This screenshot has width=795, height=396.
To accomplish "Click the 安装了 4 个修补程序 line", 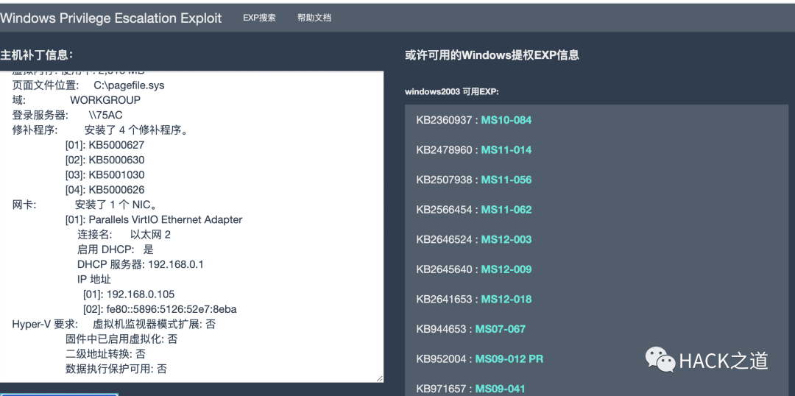I will [137, 130].
